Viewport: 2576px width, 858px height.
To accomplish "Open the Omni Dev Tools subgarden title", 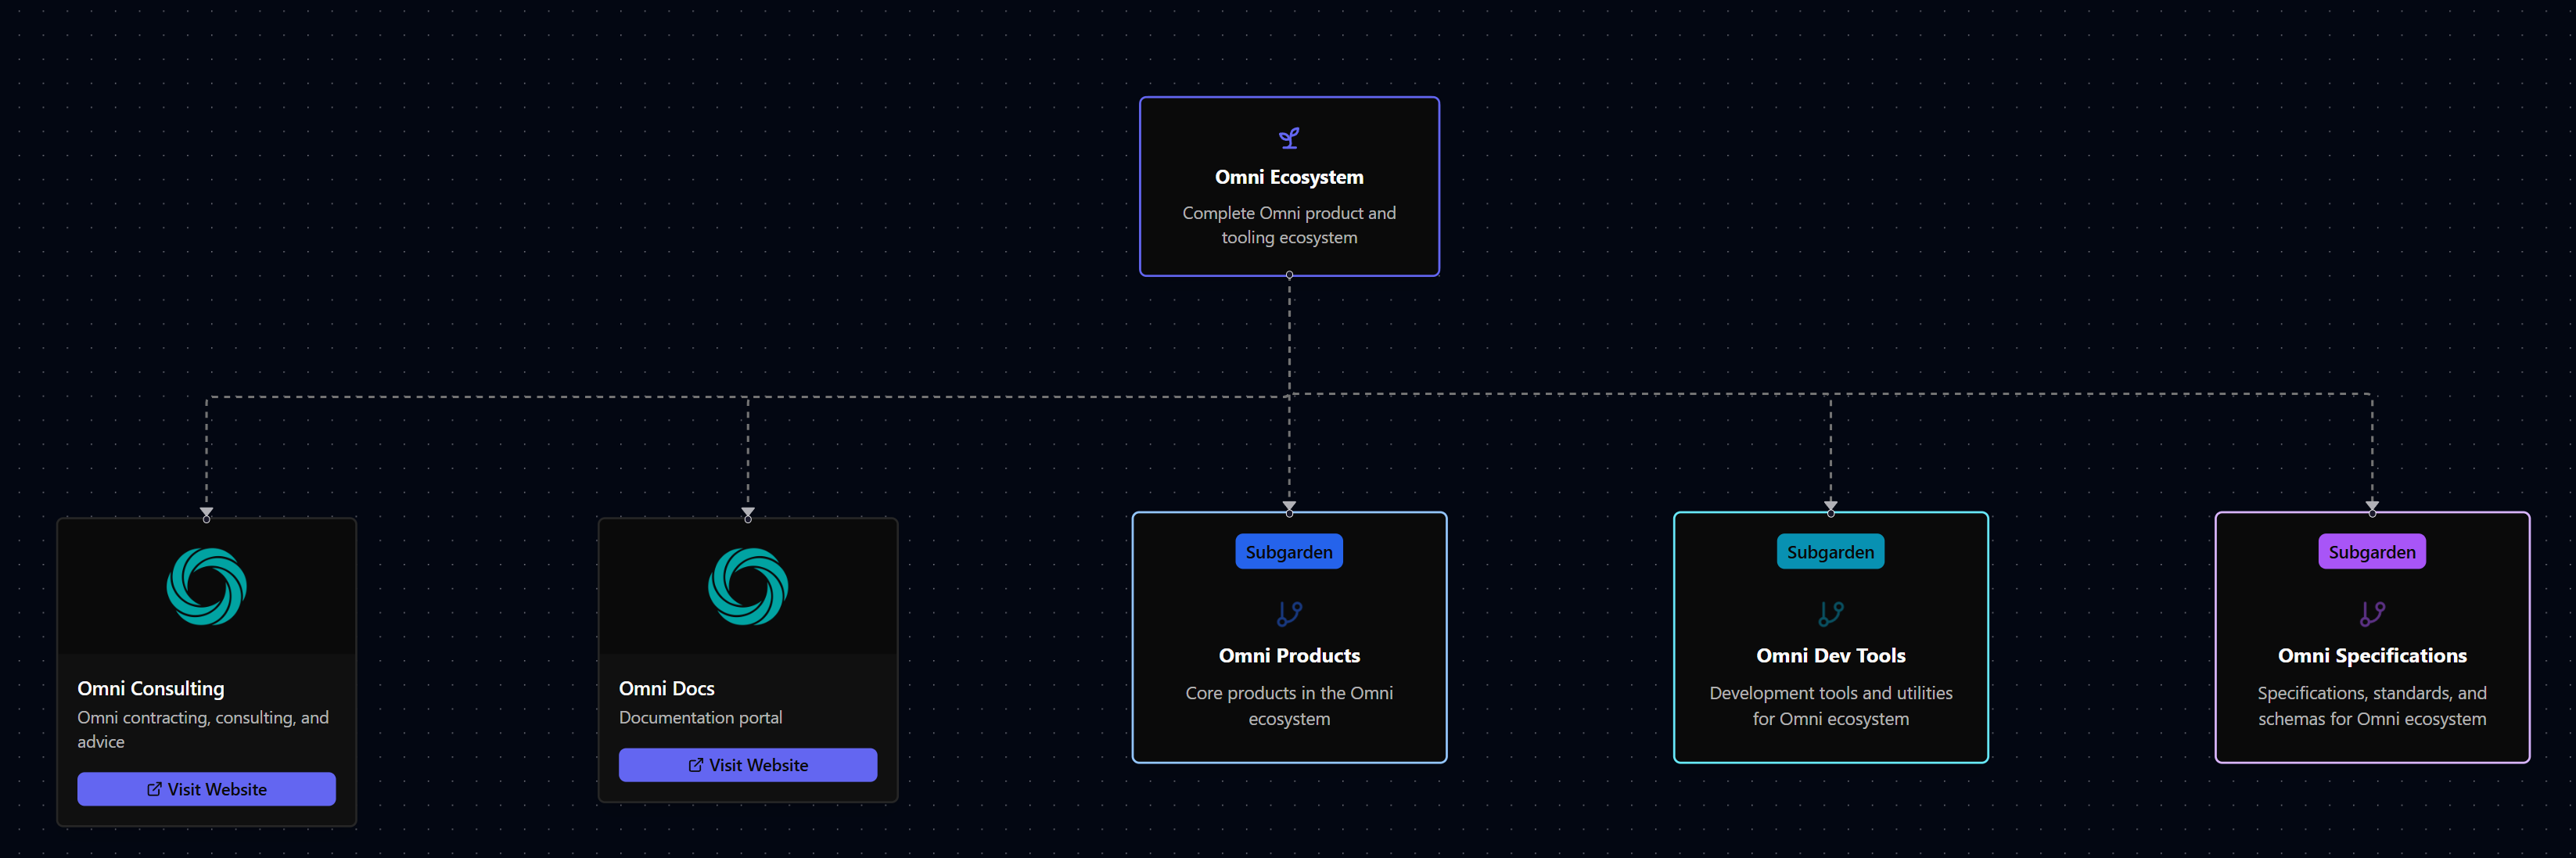I will coord(1830,656).
